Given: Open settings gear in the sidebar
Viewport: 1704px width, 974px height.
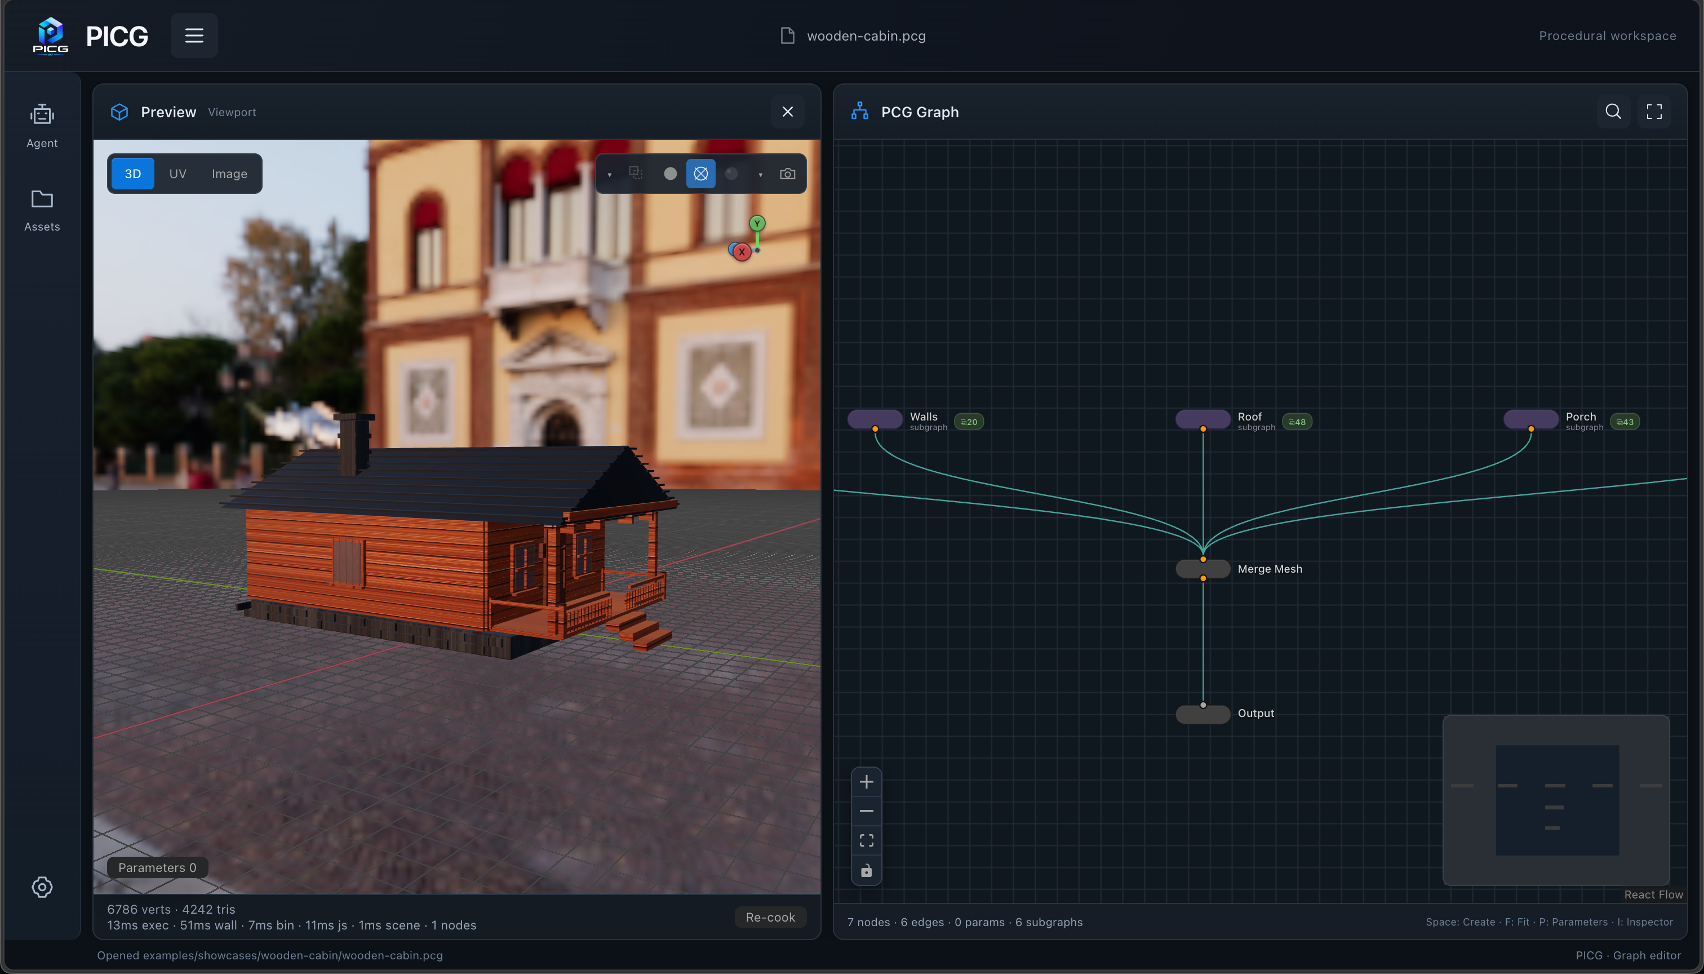Looking at the screenshot, I should pyautogui.click(x=42, y=887).
